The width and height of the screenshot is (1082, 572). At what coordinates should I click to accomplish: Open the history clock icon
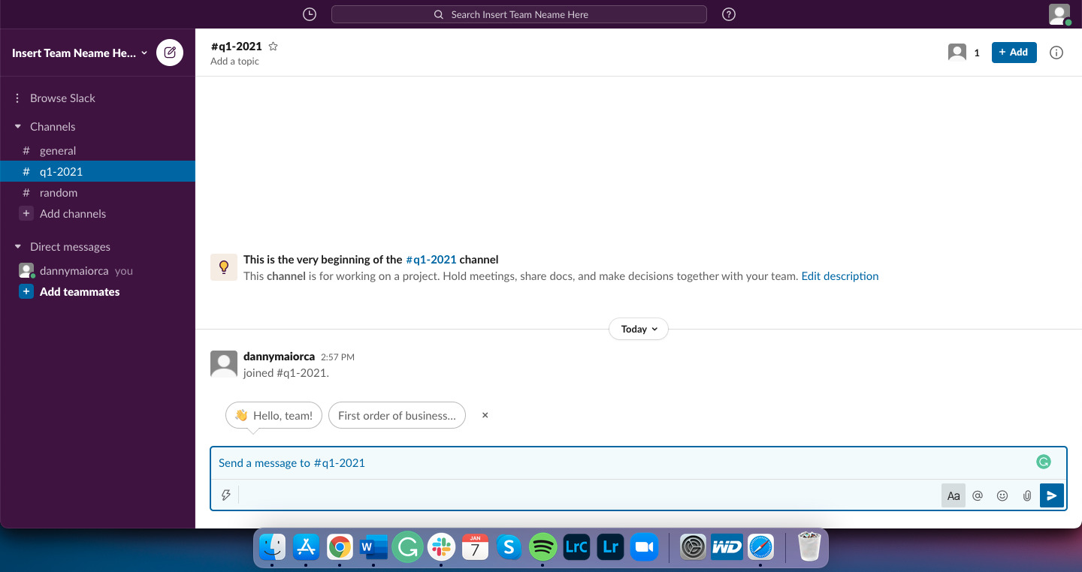(309, 14)
